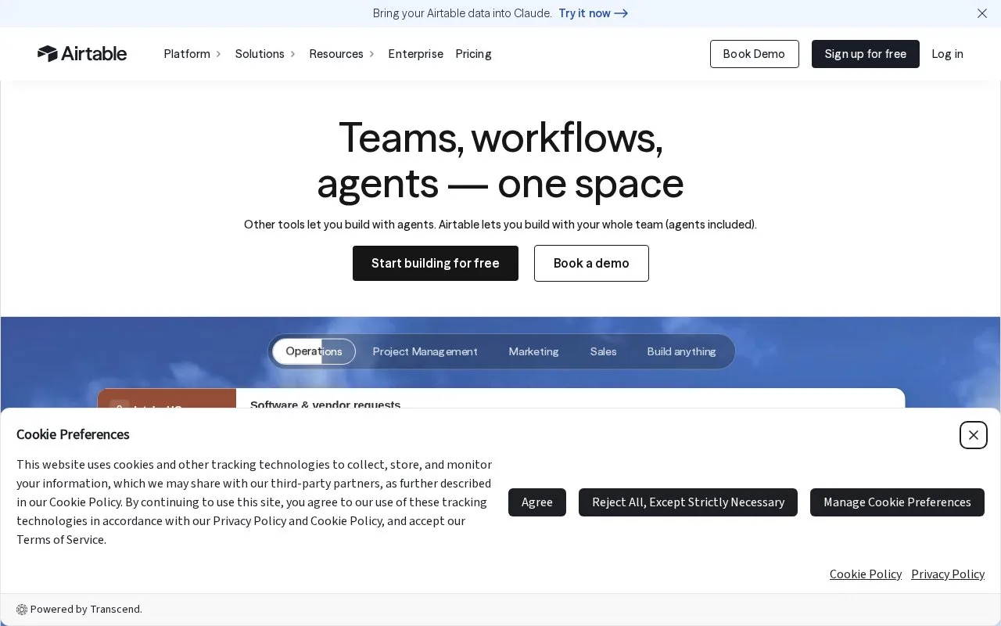The height and width of the screenshot is (626, 1001).
Task: Open the Build anything tab
Action: click(x=681, y=351)
